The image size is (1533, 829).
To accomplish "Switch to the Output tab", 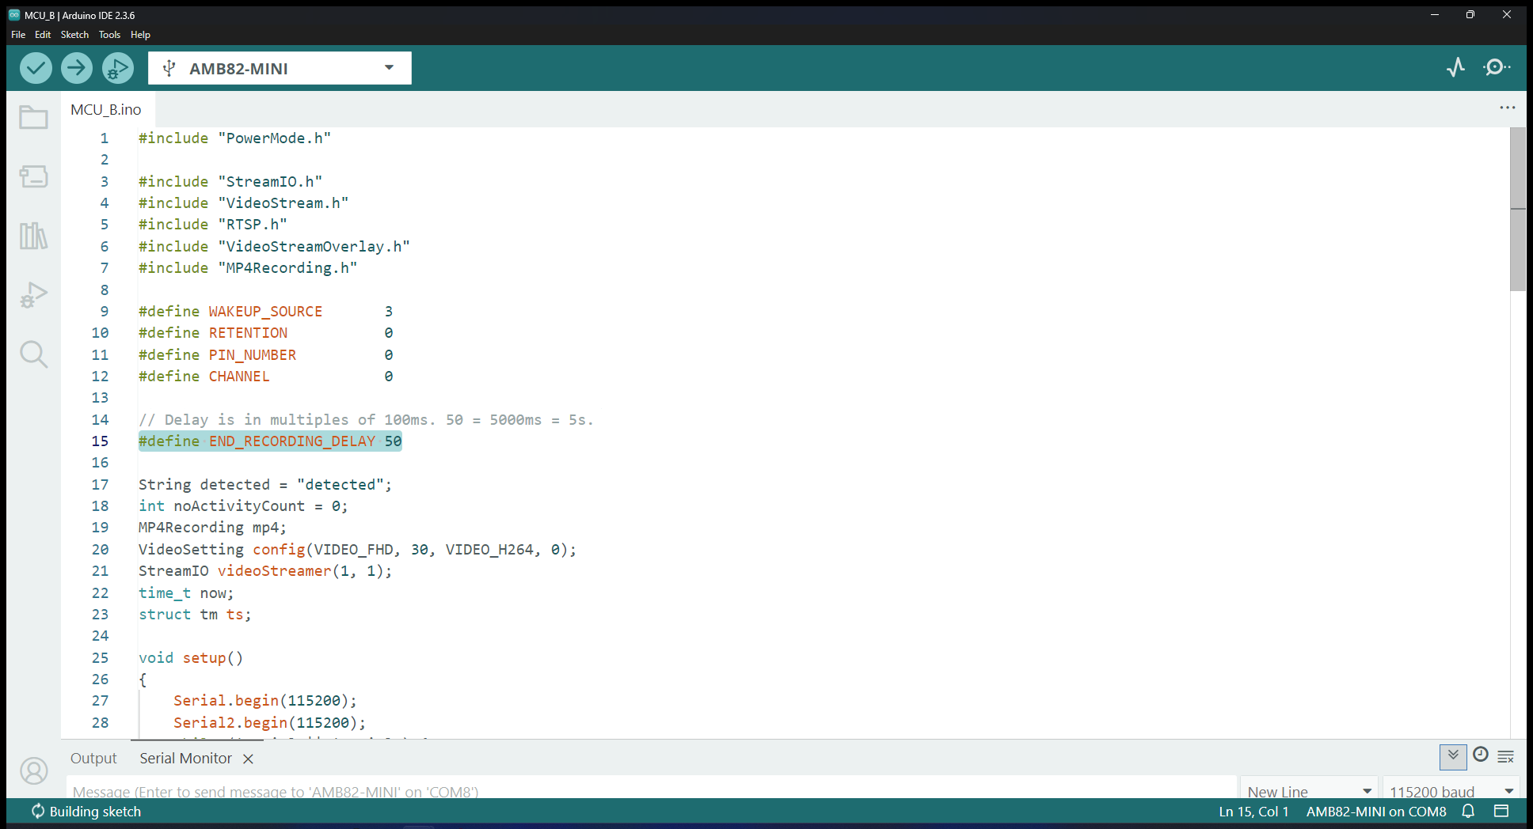I will pos(93,759).
